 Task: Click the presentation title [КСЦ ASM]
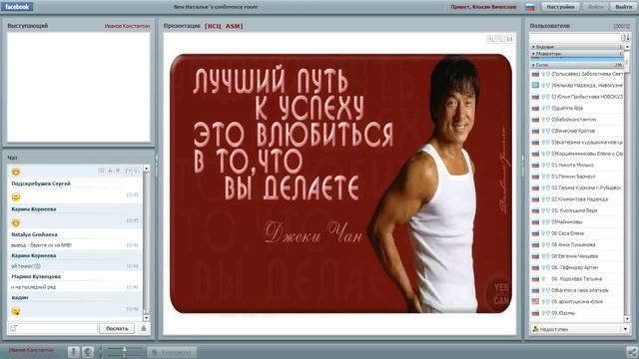tap(224, 26)
